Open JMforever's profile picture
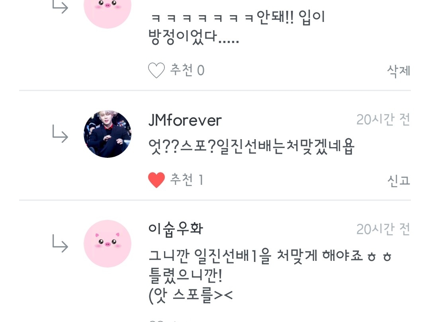 tap(107, 134)
